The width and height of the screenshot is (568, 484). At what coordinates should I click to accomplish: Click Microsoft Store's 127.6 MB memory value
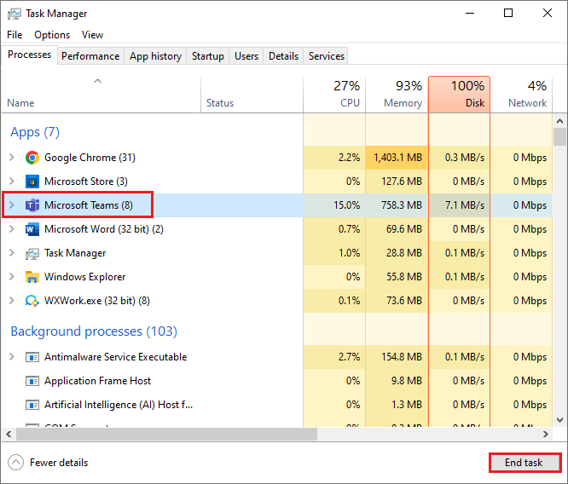coord(402,181)
